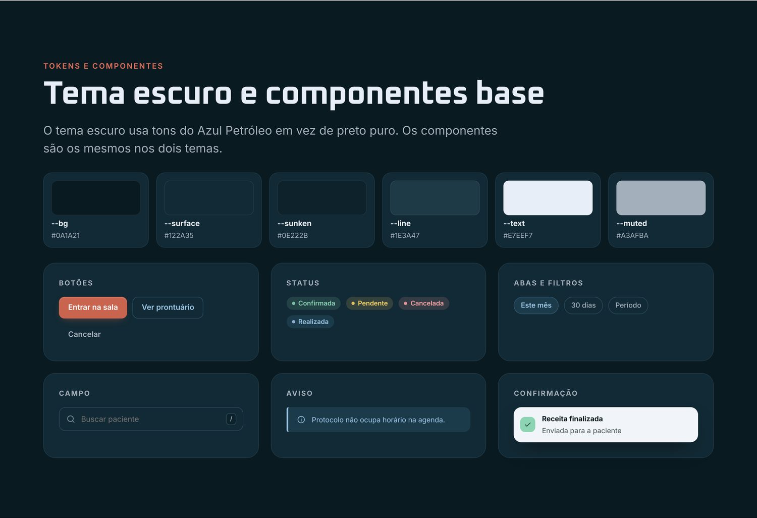This screenshot has width=757, height=518.
Task: Click the Realizada status badge
Action: [x=310, y=322]
